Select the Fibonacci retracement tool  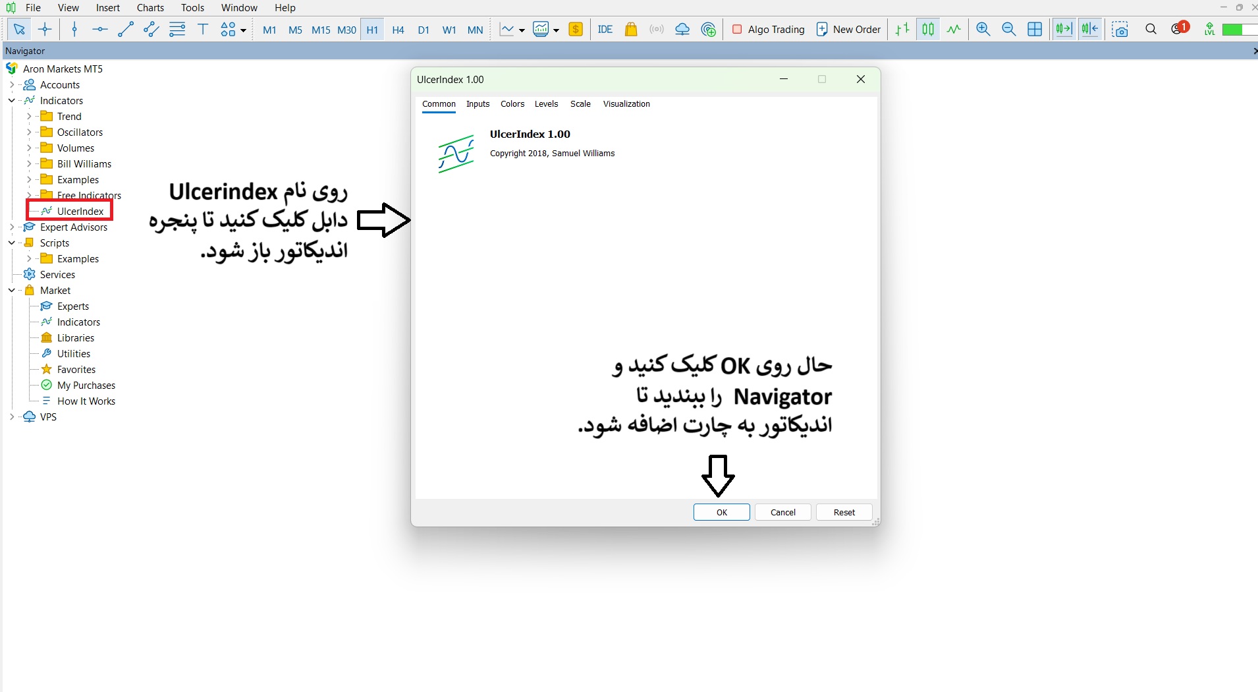click(x=177, y=29)
